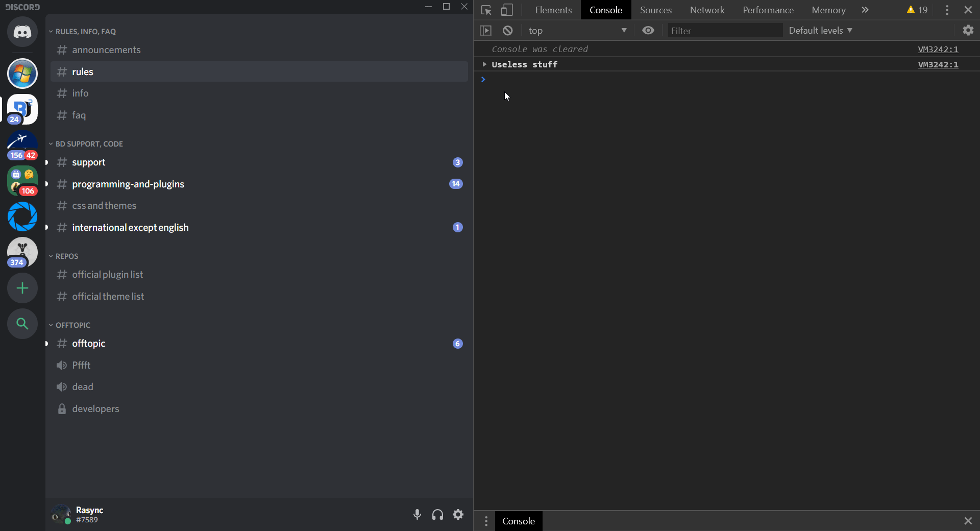Screen dimensions: 980x531
Task: Show DevTools console sidebar icon
Action: tap(485, 31)
